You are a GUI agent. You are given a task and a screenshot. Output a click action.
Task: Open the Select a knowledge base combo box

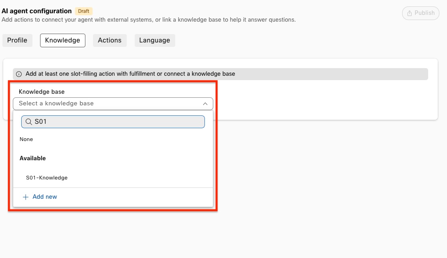point(108,104)
